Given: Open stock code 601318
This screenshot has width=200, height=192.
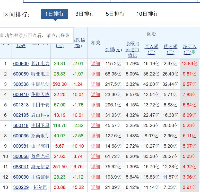Looking at the screenshot, I should 21,105.
